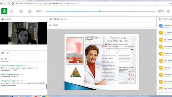Viewport: 172px width, 97px height.
Task: Reload the browser page
Action: (x=9, y=4)
